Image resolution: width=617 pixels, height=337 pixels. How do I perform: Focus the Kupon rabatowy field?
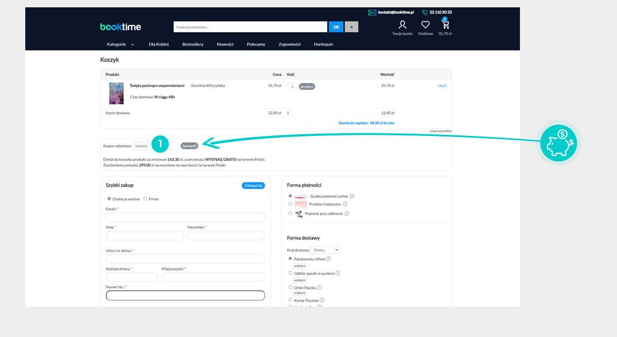click(156, 146)
